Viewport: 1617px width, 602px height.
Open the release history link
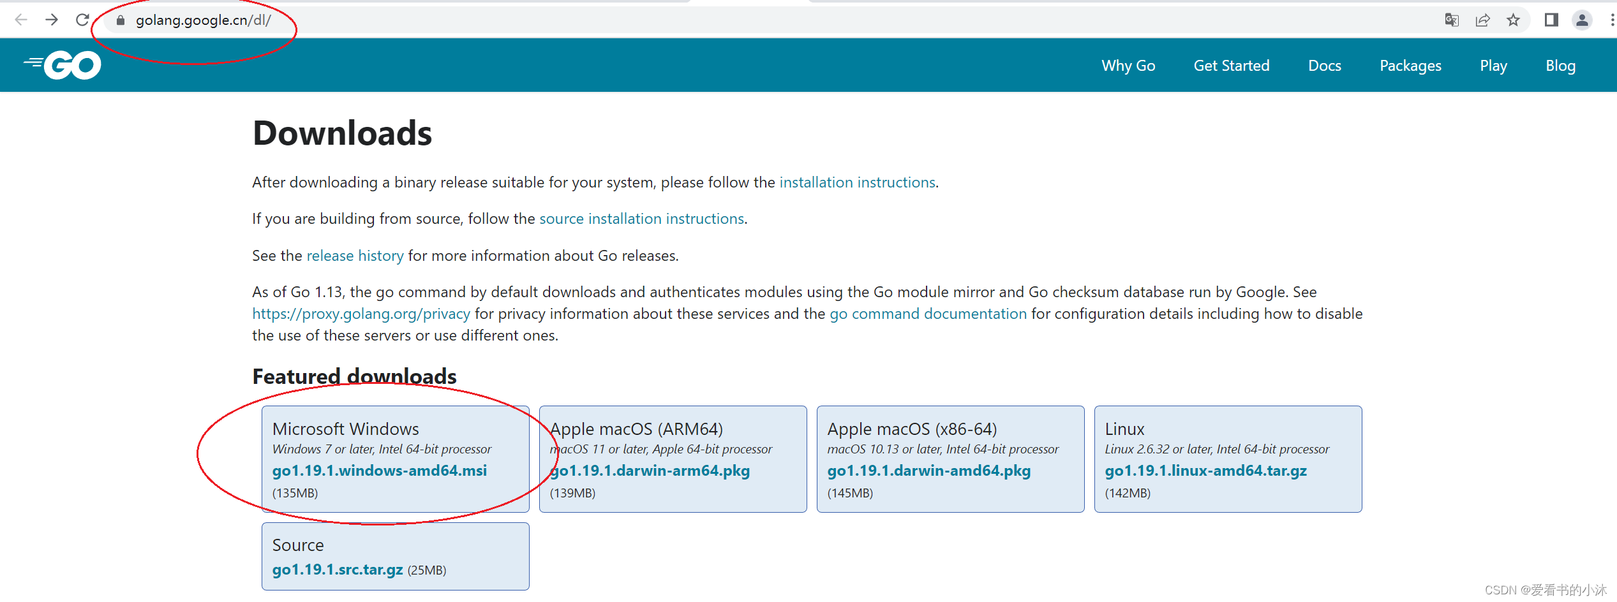[355, 256]
